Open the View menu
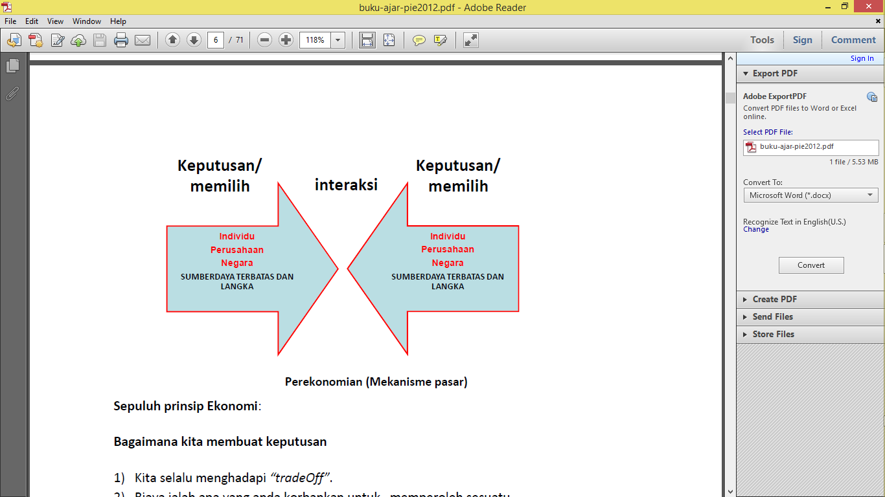The image size is (885, 497). point(55,21)
